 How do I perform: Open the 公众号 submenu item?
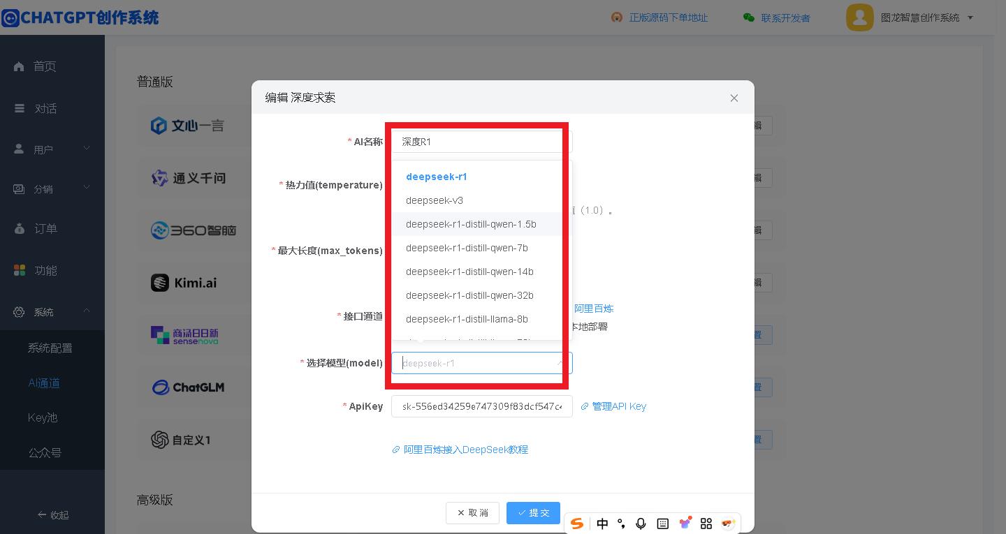point(45,452)
